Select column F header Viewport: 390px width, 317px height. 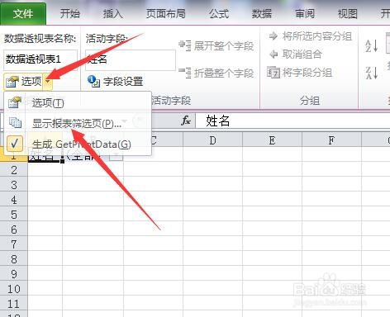click(x=331, y=140)
